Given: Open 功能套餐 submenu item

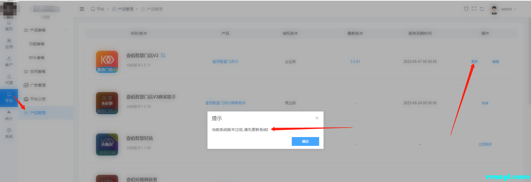Looking at the screenshot, I should [37, 44].
